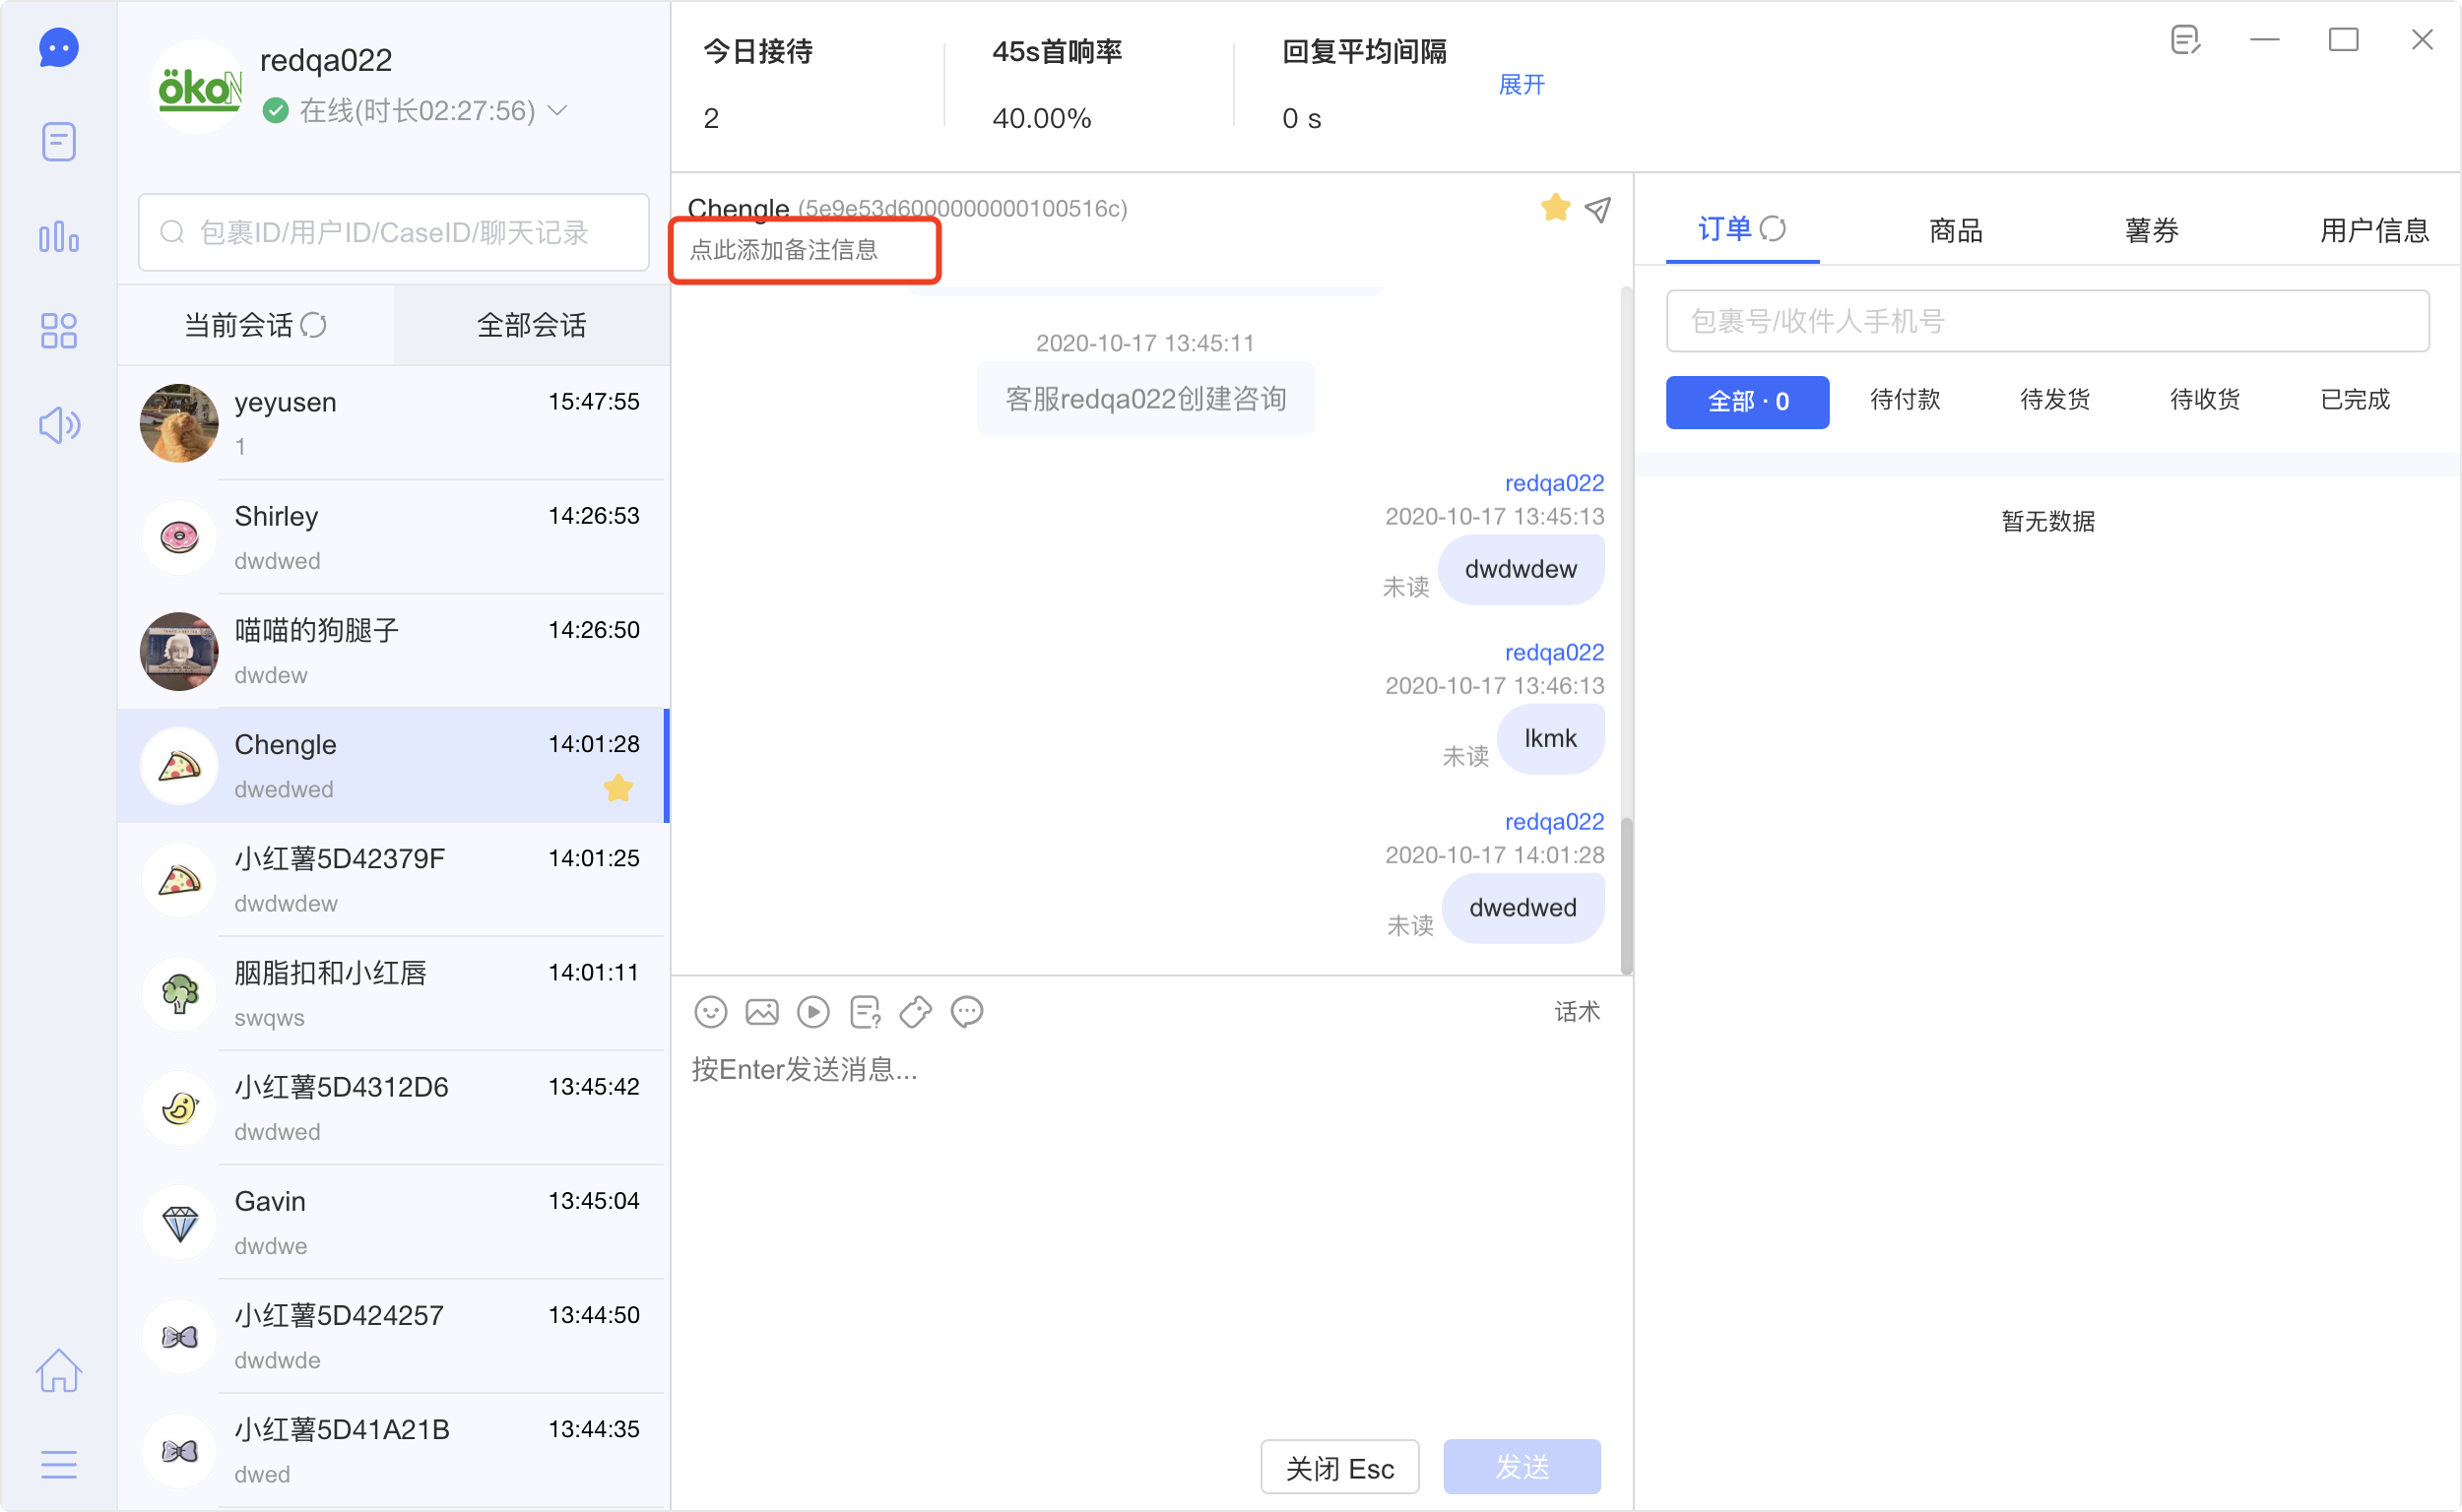Toggle the star favorite in chat header
The image size is (2462, 1512).
[1555, 207]
